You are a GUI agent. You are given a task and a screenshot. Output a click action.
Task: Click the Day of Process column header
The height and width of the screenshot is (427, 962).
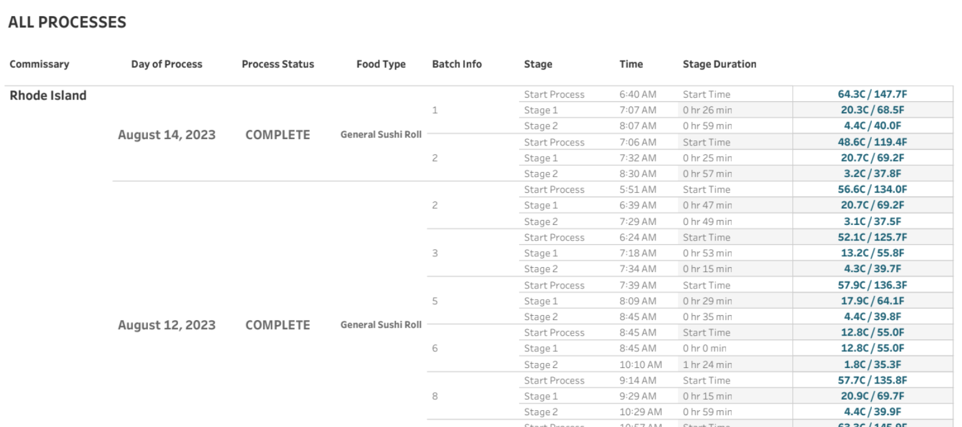tap(167, 64)
